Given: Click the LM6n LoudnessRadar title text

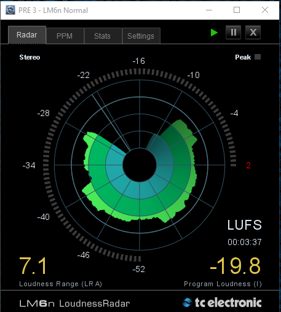Looking at the screenshot, I should pyautogui.click(x=74, y=303).
